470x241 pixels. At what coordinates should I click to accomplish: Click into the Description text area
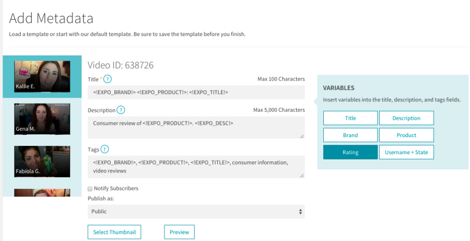click(196, 127)
